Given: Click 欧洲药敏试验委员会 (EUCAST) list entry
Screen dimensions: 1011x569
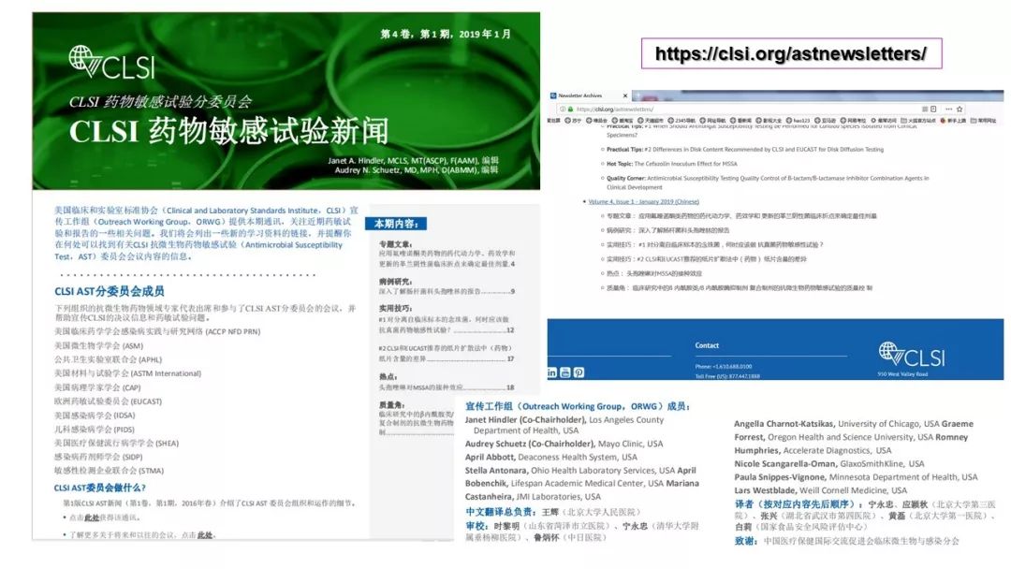Looking at the screenshot, I should pos(108,401).
